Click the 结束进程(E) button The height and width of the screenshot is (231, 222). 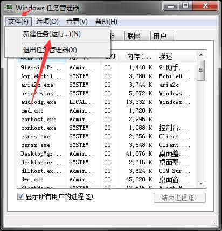(x=179, y=198)
